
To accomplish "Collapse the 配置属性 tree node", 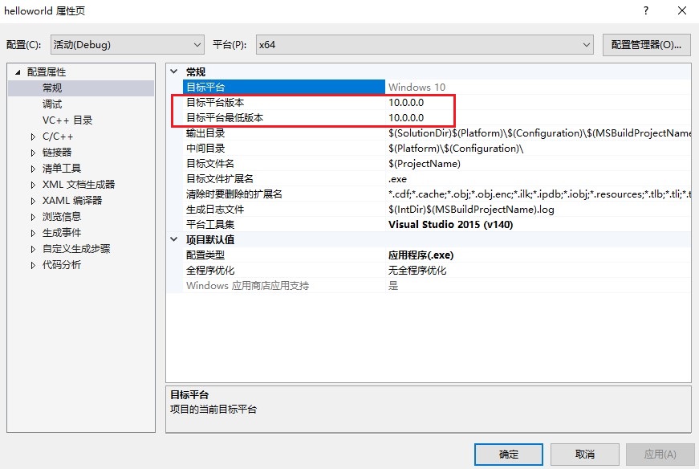I will [x=16, y=72].
